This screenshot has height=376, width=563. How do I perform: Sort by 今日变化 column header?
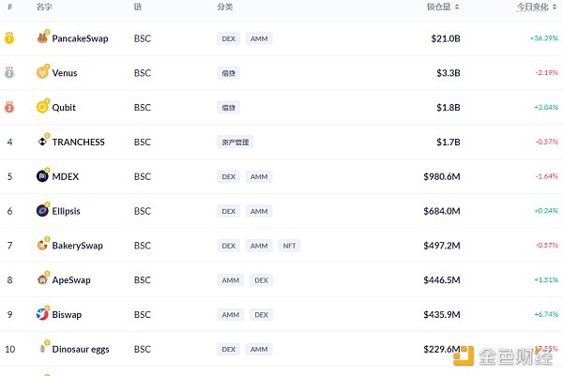(536, 7)
